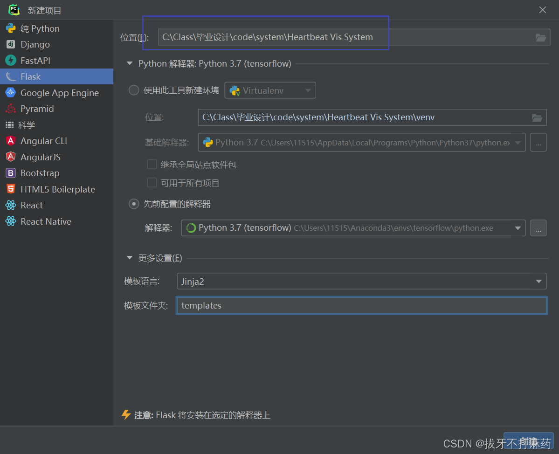559x454 pixels.
Task: Click ellipsis button beside 解释器 tensorflow
Action: (x=538, y=228)
